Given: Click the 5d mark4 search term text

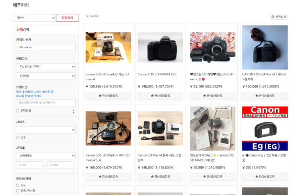Looking at the screenshot, I should (x=92, y=16).
